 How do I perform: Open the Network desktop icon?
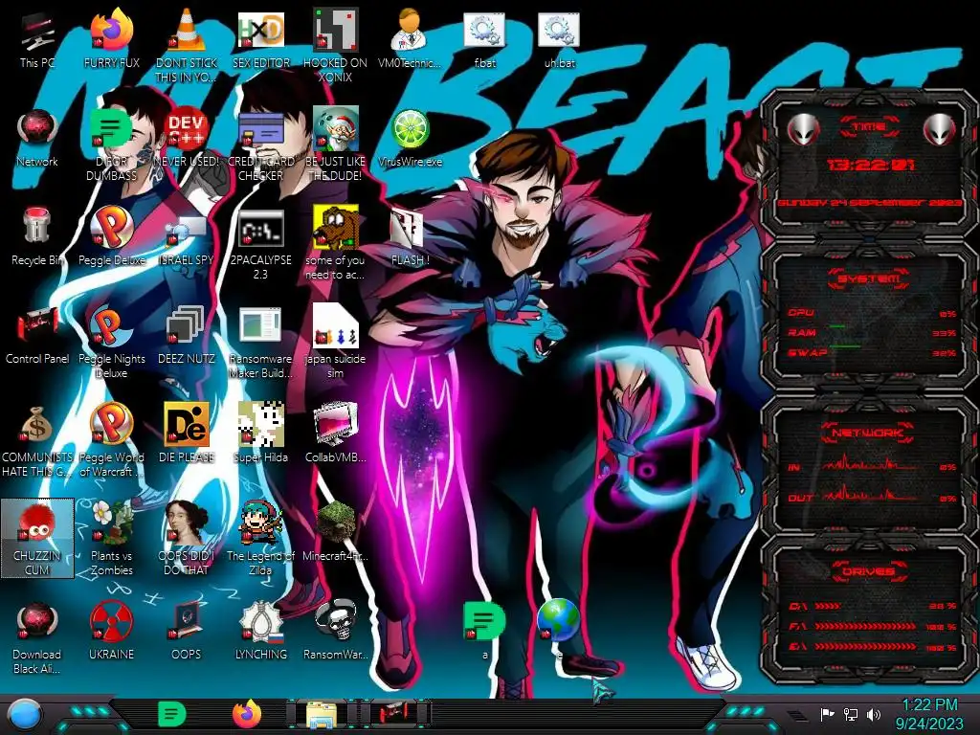tap(37, 129)
